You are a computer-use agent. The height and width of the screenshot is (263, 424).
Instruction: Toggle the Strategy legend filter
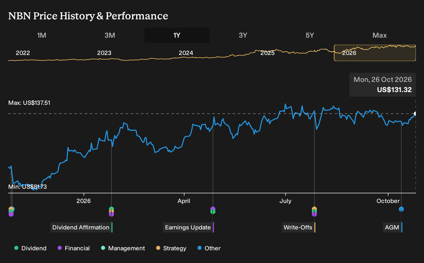171,248
